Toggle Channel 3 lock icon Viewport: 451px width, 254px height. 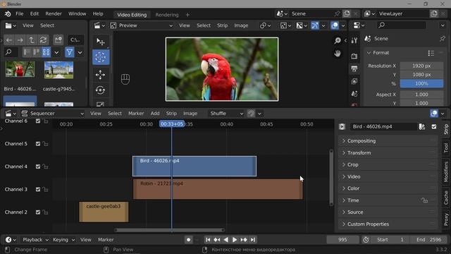[45, 189]
